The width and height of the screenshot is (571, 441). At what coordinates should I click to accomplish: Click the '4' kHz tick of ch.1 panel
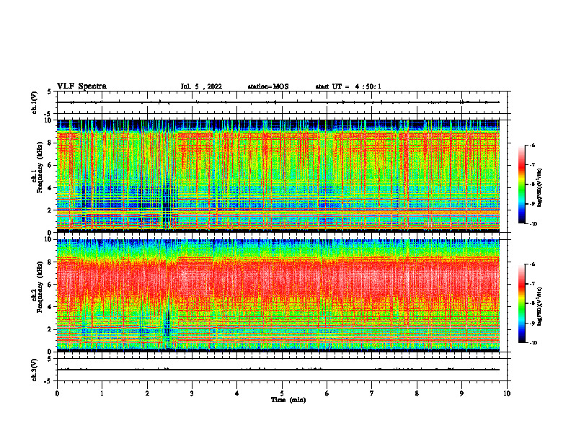50,188
